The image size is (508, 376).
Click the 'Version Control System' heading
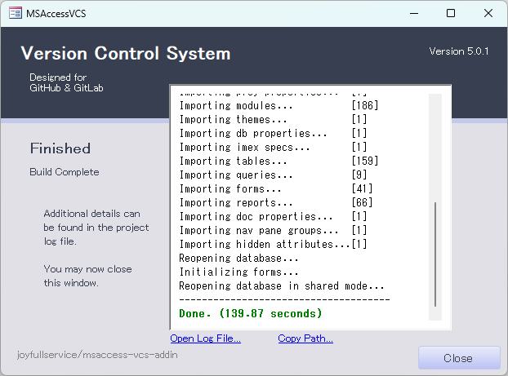click(126, 53)
